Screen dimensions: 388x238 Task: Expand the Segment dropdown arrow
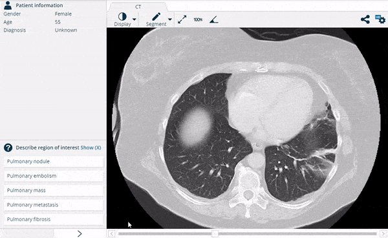pyautogui.click(x=169, y=19)
